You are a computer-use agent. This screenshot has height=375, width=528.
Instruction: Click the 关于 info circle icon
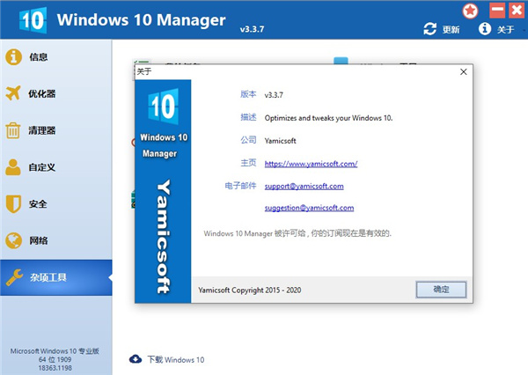tap(485, 29)
